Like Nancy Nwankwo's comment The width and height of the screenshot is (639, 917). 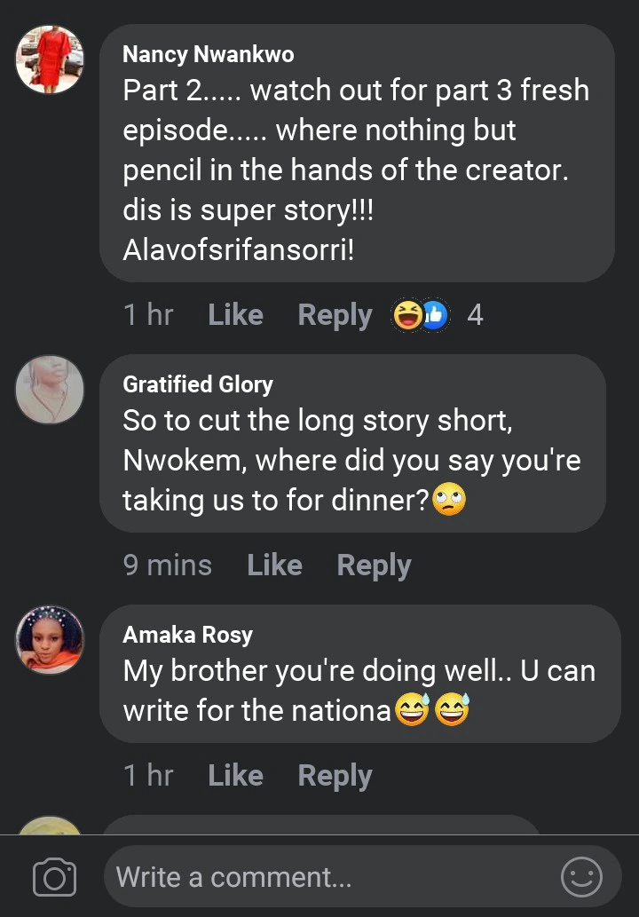click(235, 315)
